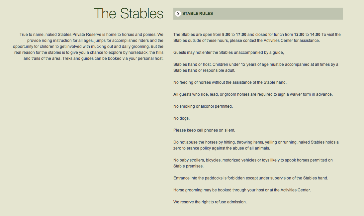
Task: Click the bold All in the waiver rule
Action: 175,94
